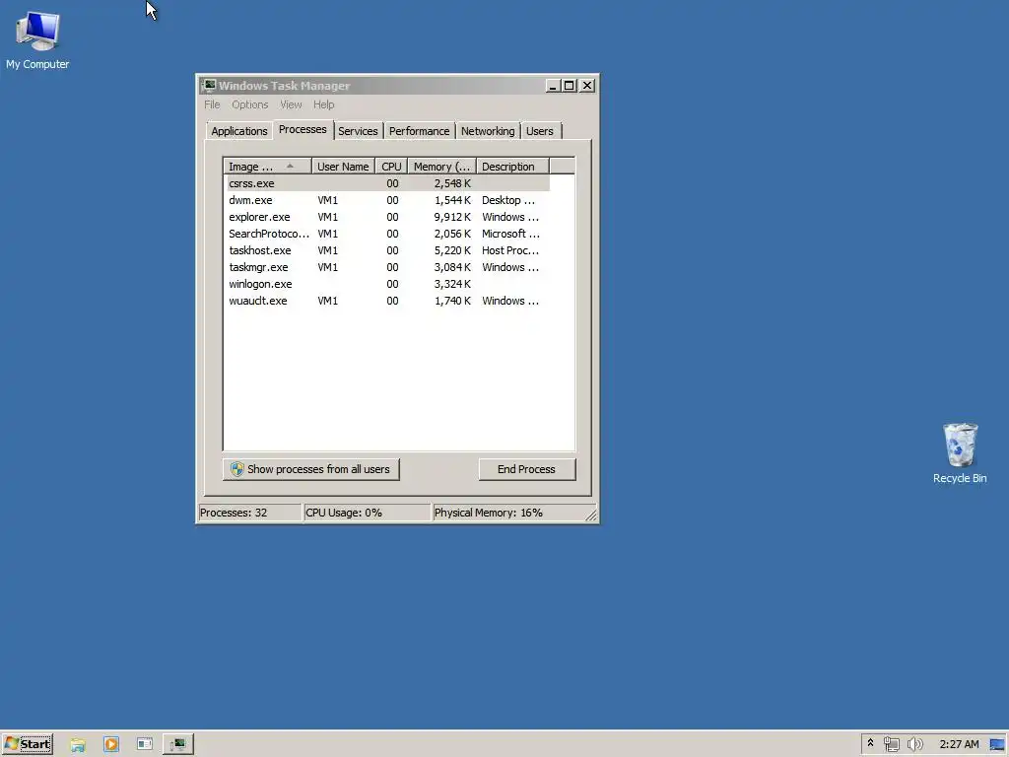
Task: Close the Task Manager window
Action: pyautogui.click(x=587, y=86)
